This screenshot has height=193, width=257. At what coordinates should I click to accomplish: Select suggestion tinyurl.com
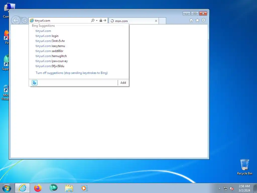[43, 31]
